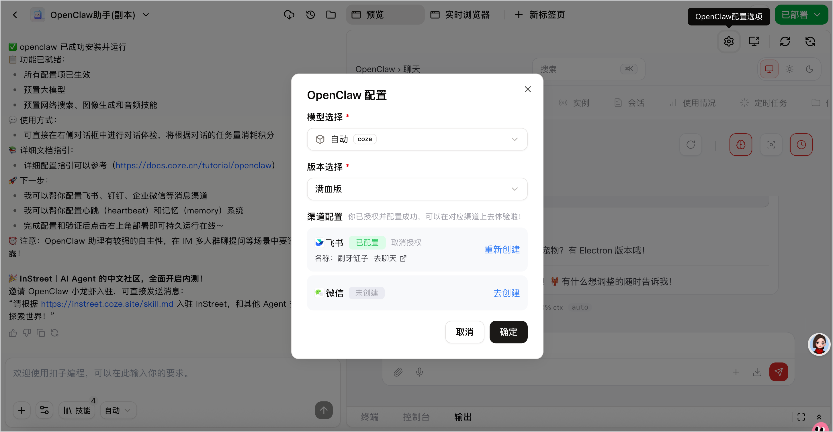The height and width of the screenshot is (432, 833).
Task: Open the 定时任务 navigation item
Action: point(763,103)
